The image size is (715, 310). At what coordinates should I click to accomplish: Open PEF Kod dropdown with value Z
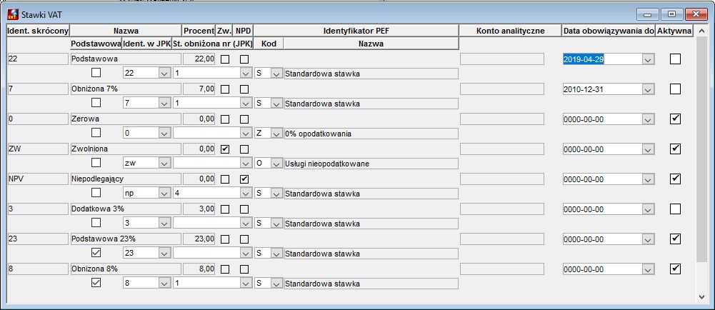coord(276,133)
